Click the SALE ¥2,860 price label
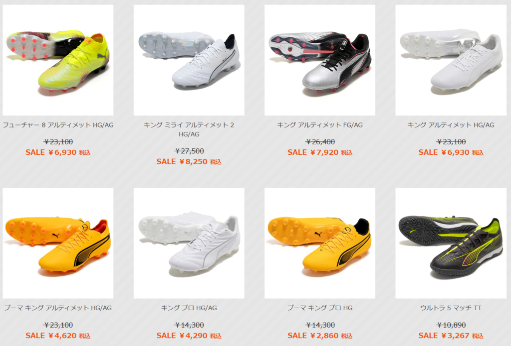Screen dimensions: 511x346 click(320, 336)
